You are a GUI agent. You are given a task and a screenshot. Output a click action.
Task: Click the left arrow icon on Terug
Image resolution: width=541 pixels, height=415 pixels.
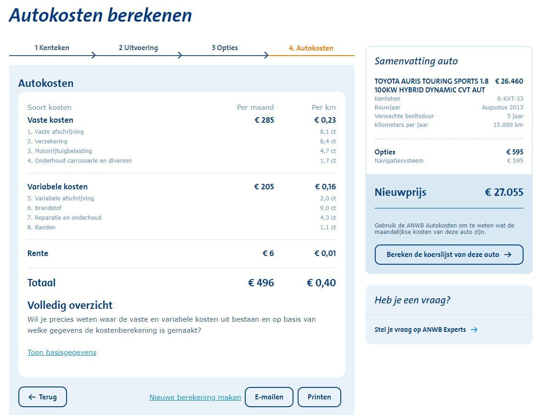pos(32,397)
